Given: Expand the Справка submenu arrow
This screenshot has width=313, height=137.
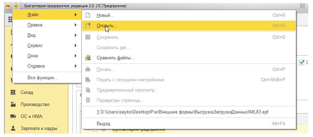Looking at the screenshot, I should pyautogui.click(x=76, y=66).
